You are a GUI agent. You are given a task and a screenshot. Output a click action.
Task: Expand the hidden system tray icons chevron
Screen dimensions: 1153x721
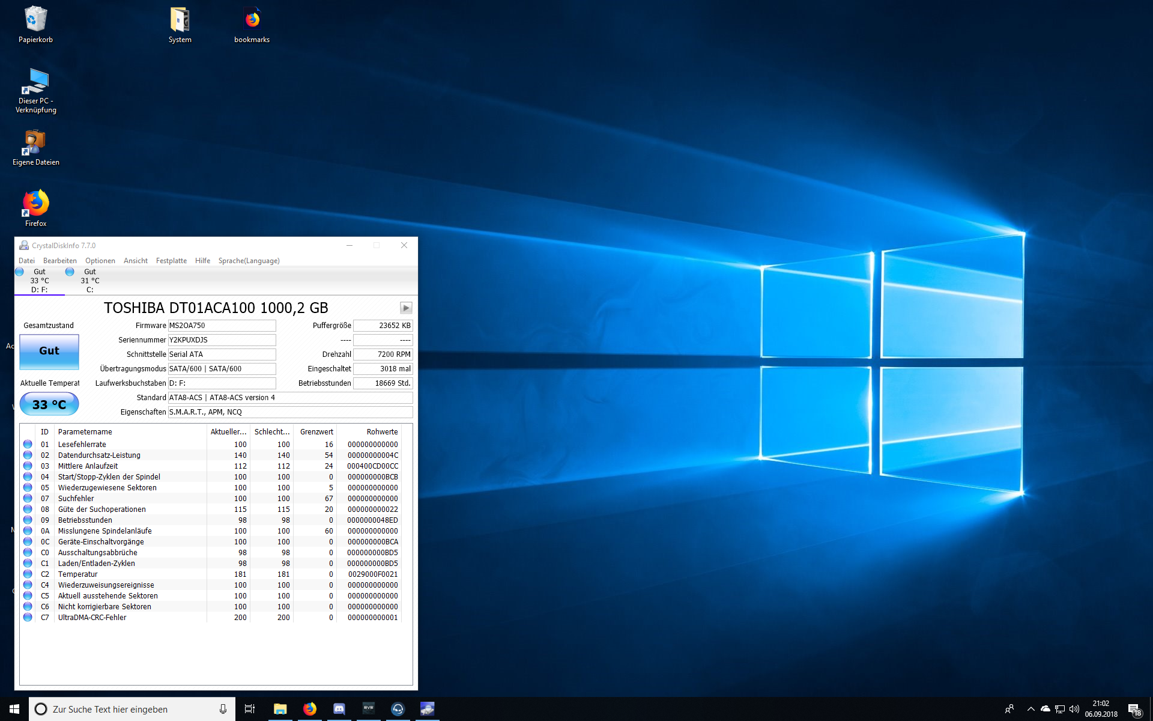(x=1030, y=709)
